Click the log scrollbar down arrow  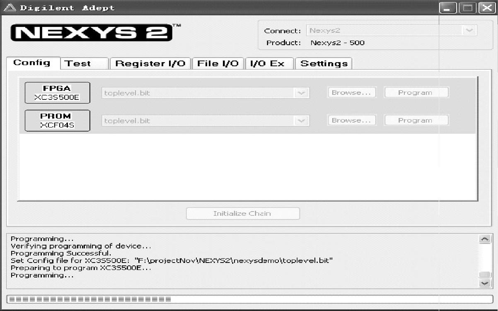click(x=484, y=283)
